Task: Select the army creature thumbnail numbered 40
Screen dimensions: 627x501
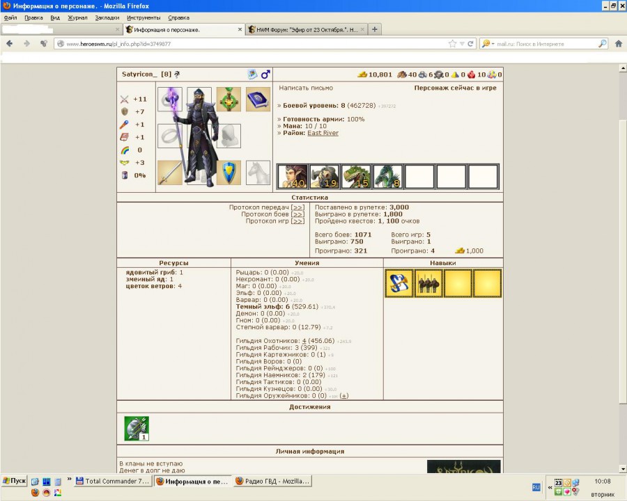Action: pos(293,176)
